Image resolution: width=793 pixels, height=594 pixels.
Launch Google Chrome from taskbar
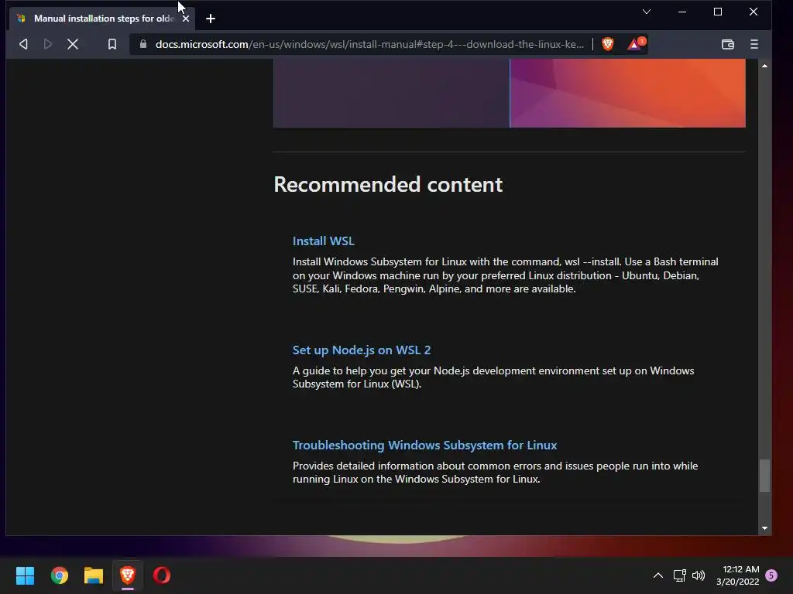pos(59,575)
